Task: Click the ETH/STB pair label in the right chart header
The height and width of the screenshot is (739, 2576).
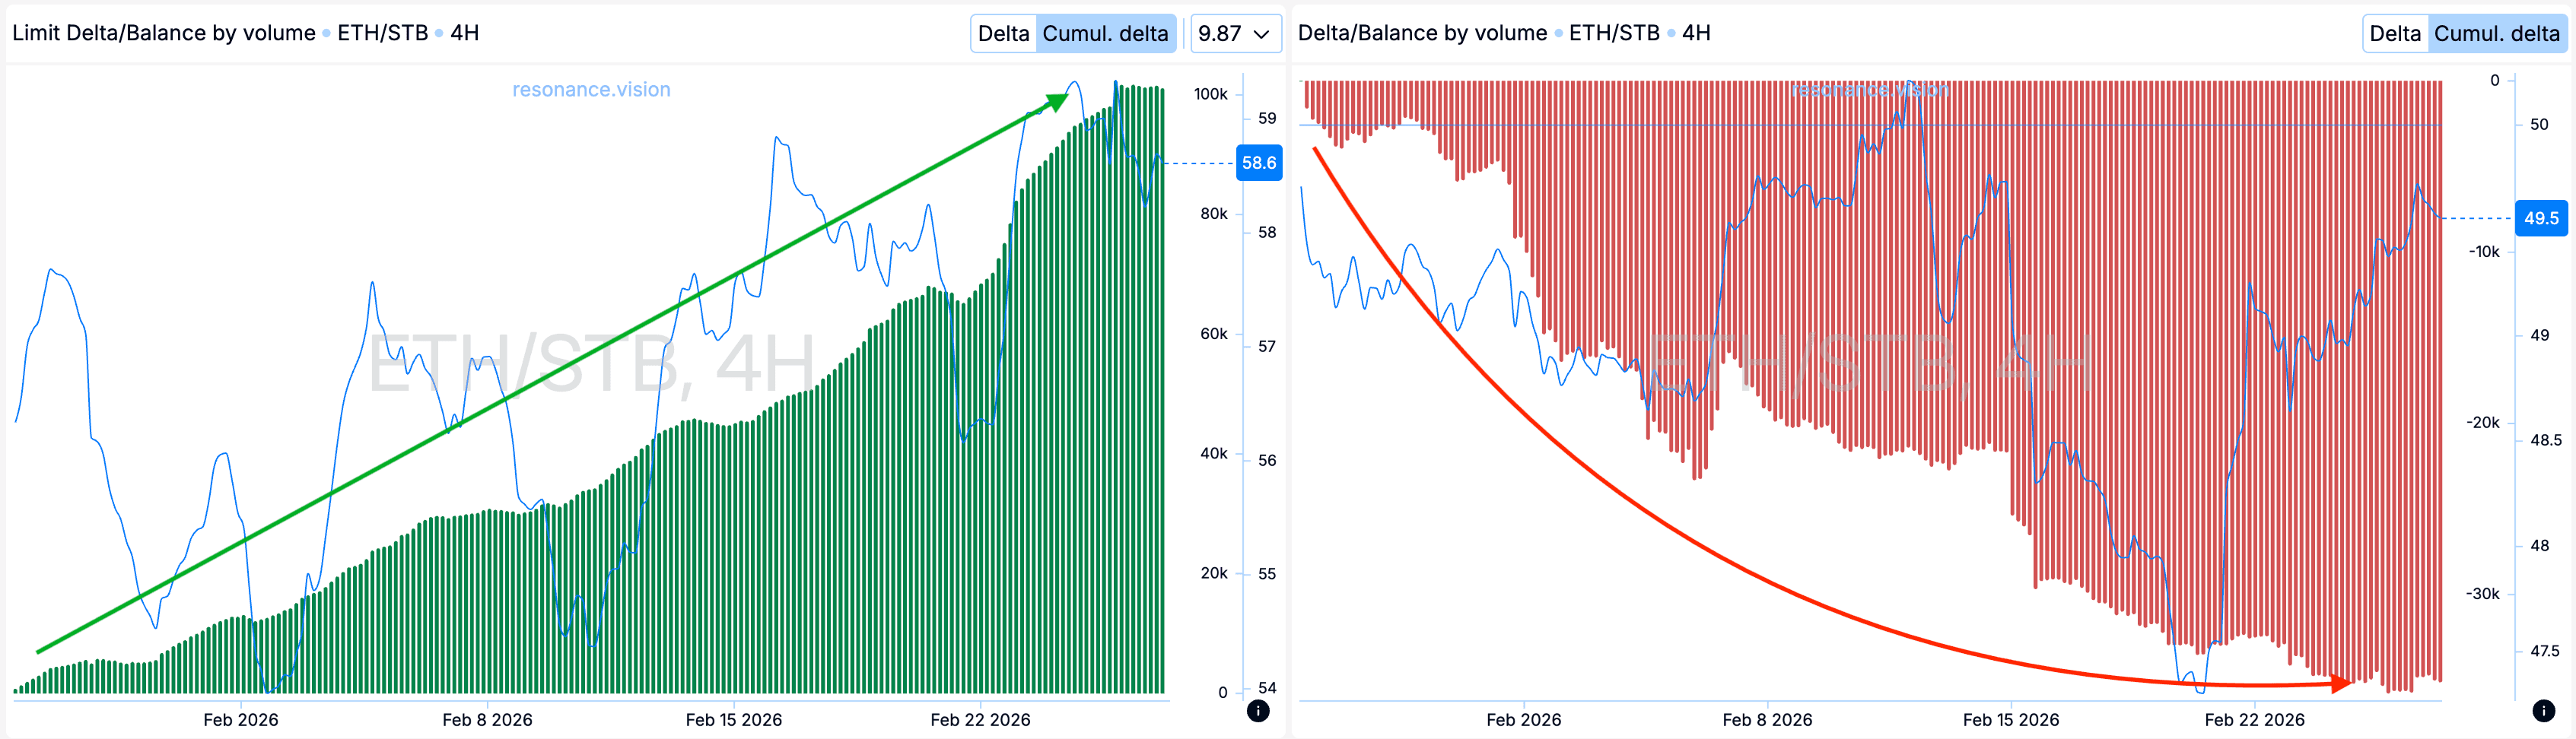Action: tap(1614, 33)
